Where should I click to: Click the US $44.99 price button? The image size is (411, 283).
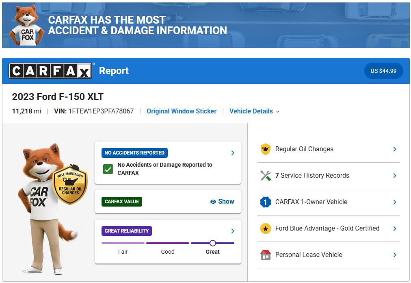coord(383,71)
